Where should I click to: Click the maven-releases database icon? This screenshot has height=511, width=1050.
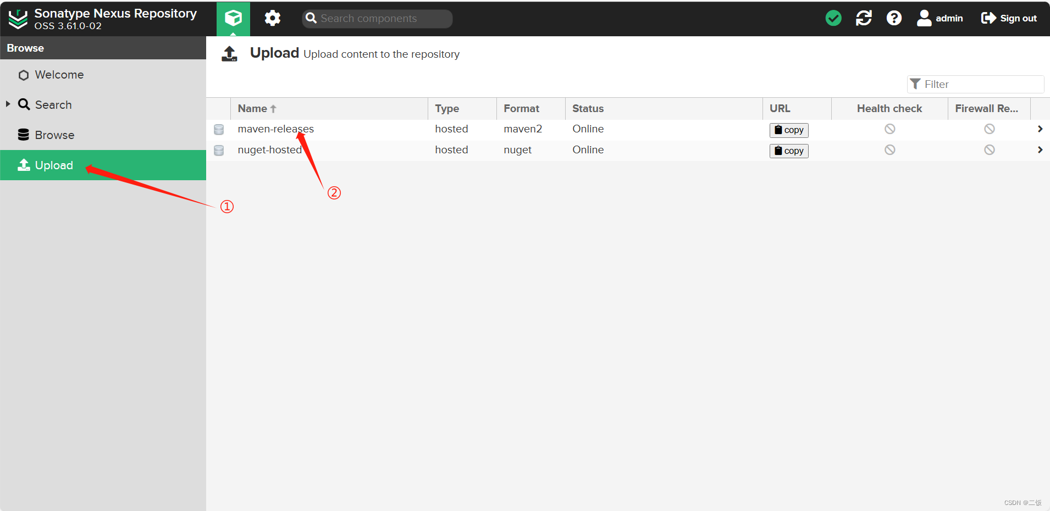click(x=219, y=130)
